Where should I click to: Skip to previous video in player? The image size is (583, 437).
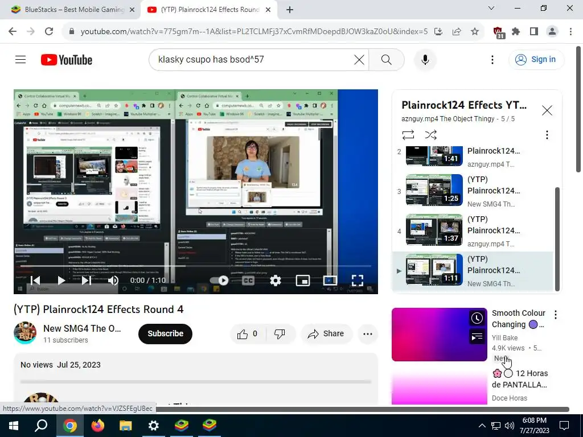[35, 280]
